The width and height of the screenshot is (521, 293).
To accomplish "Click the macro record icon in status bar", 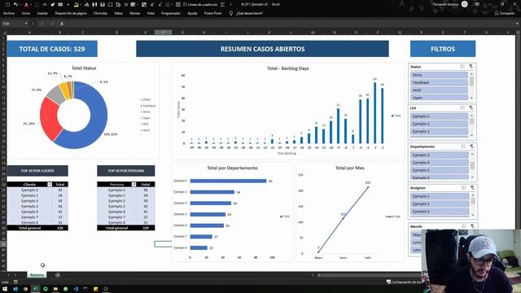I will click(15, 282).
